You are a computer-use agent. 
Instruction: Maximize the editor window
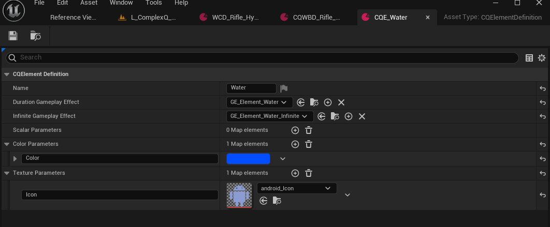517,3
